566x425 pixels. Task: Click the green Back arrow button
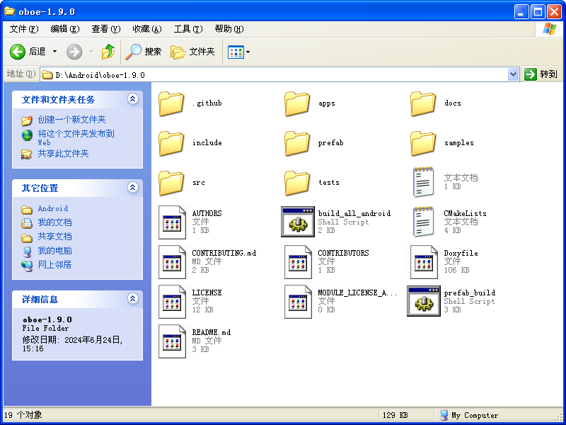(x=17, y=52)
